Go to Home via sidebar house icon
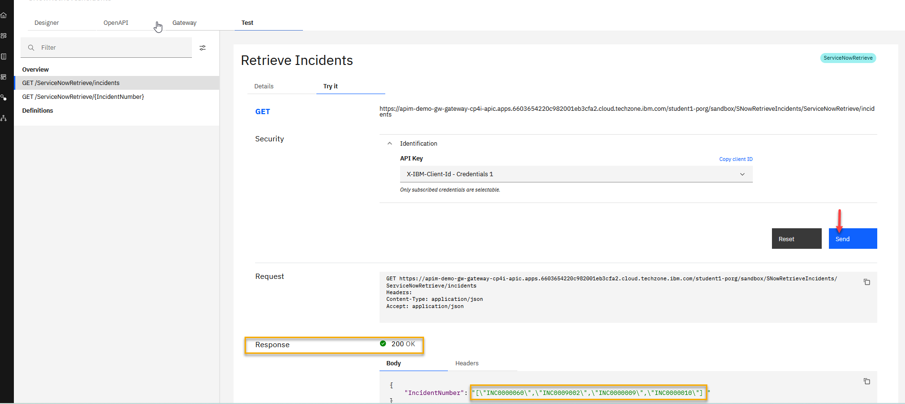 4,15
